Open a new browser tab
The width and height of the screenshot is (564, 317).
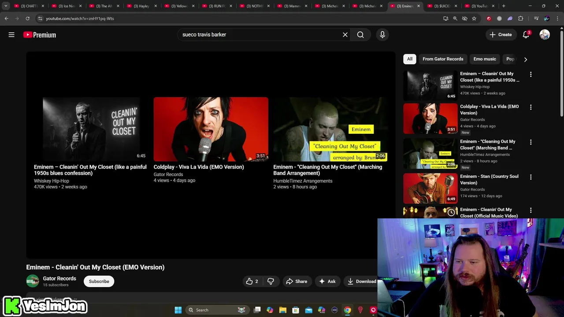[x=504, y=6]
